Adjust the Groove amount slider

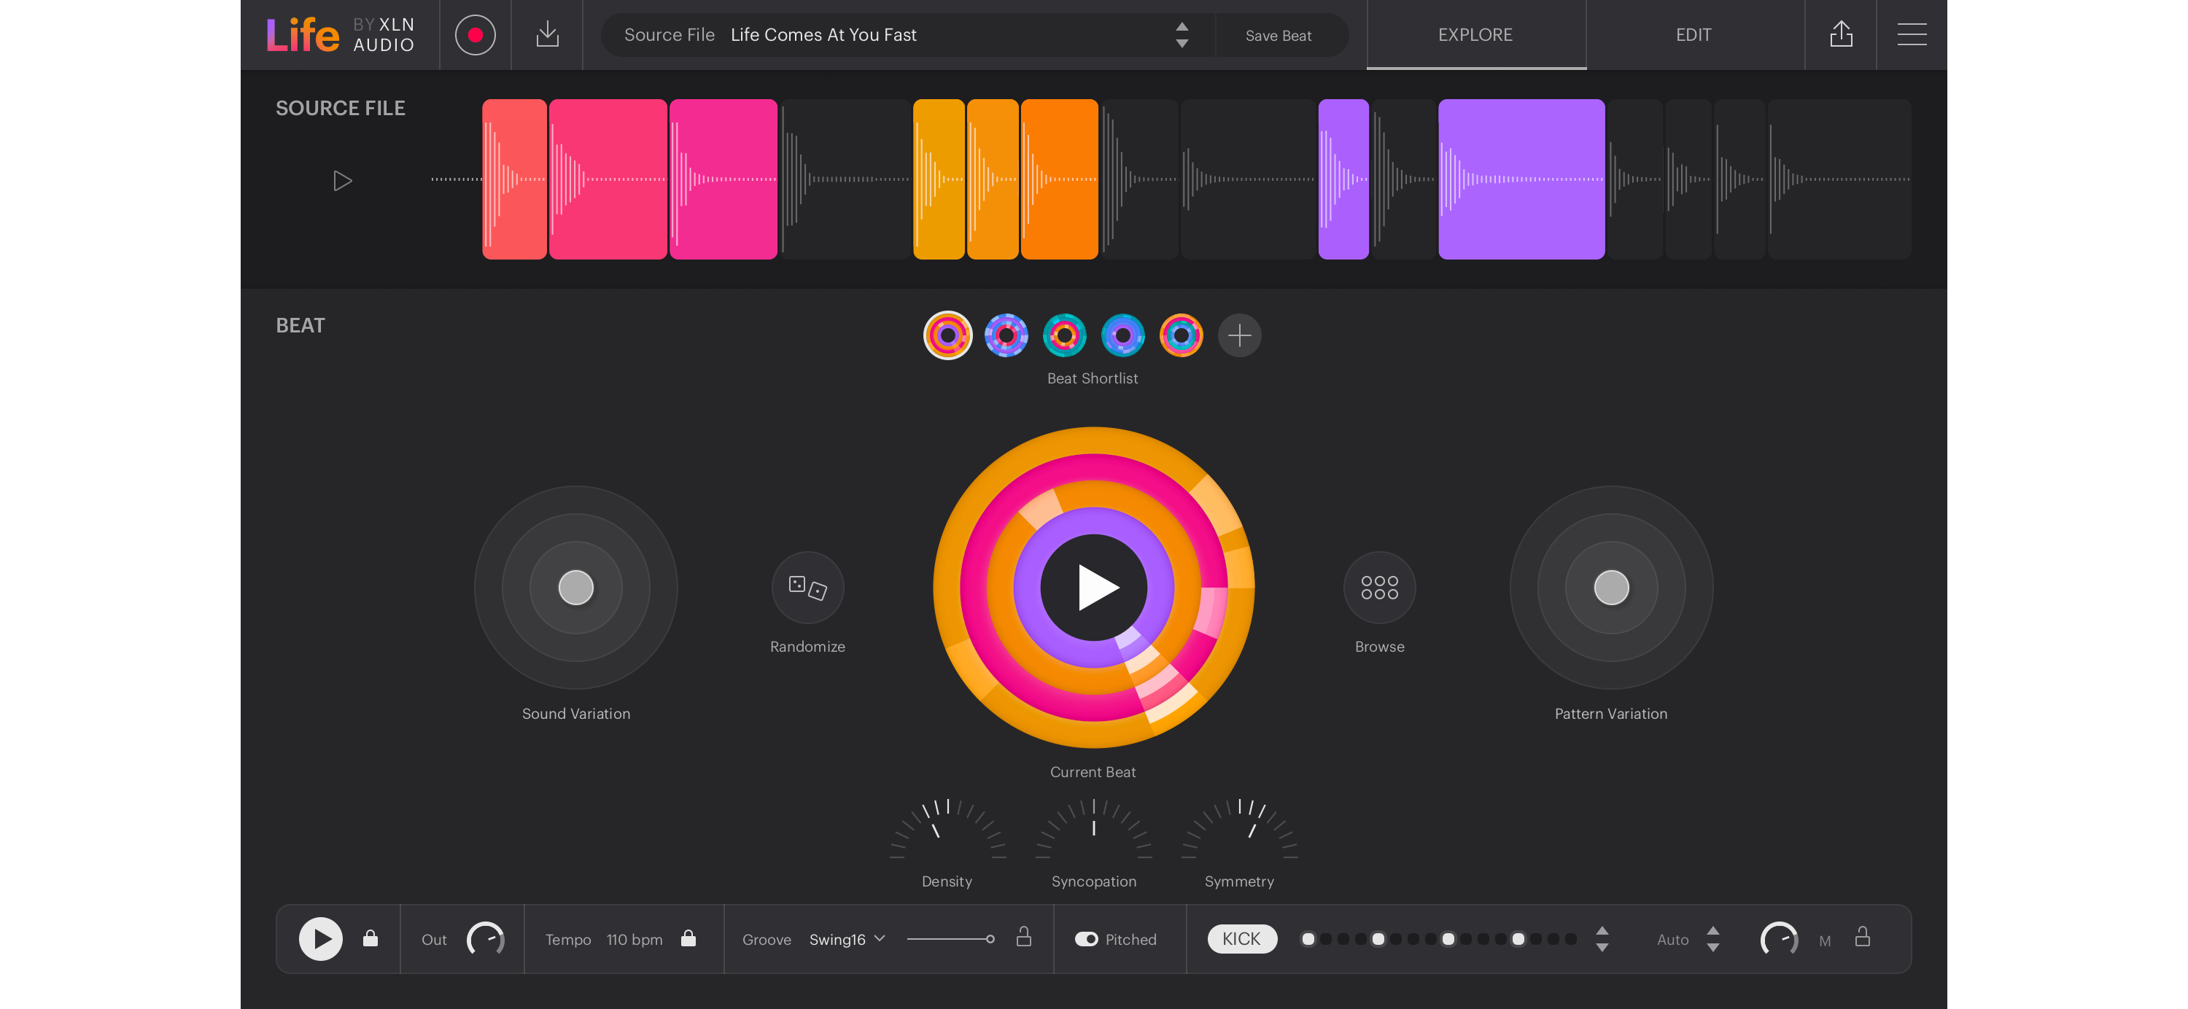[951, 938]
